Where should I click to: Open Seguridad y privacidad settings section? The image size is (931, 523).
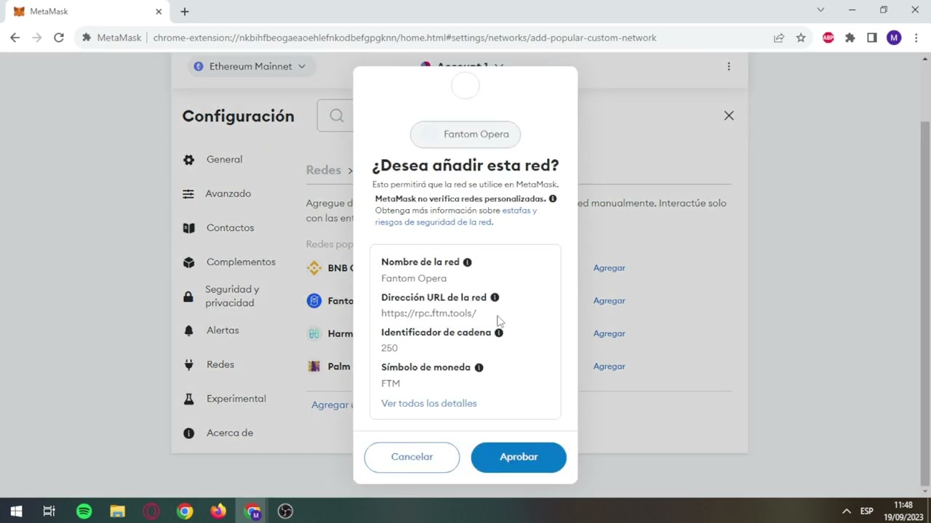(232, 296)
